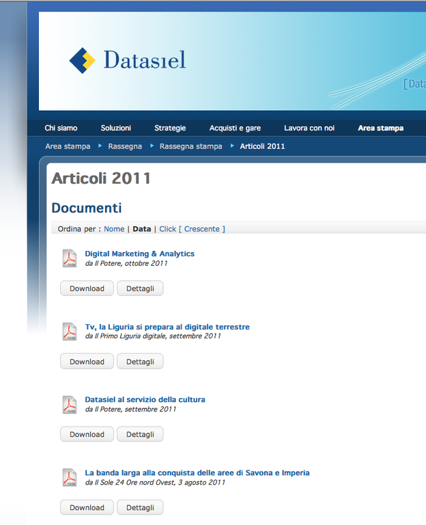
Task: Download Datasiel al servizio della cultura
Action: (87, 434)
